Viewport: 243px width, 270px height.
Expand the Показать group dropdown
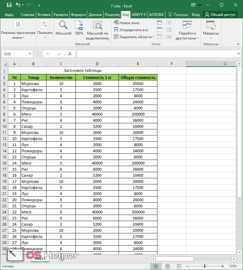click(45, 29)
